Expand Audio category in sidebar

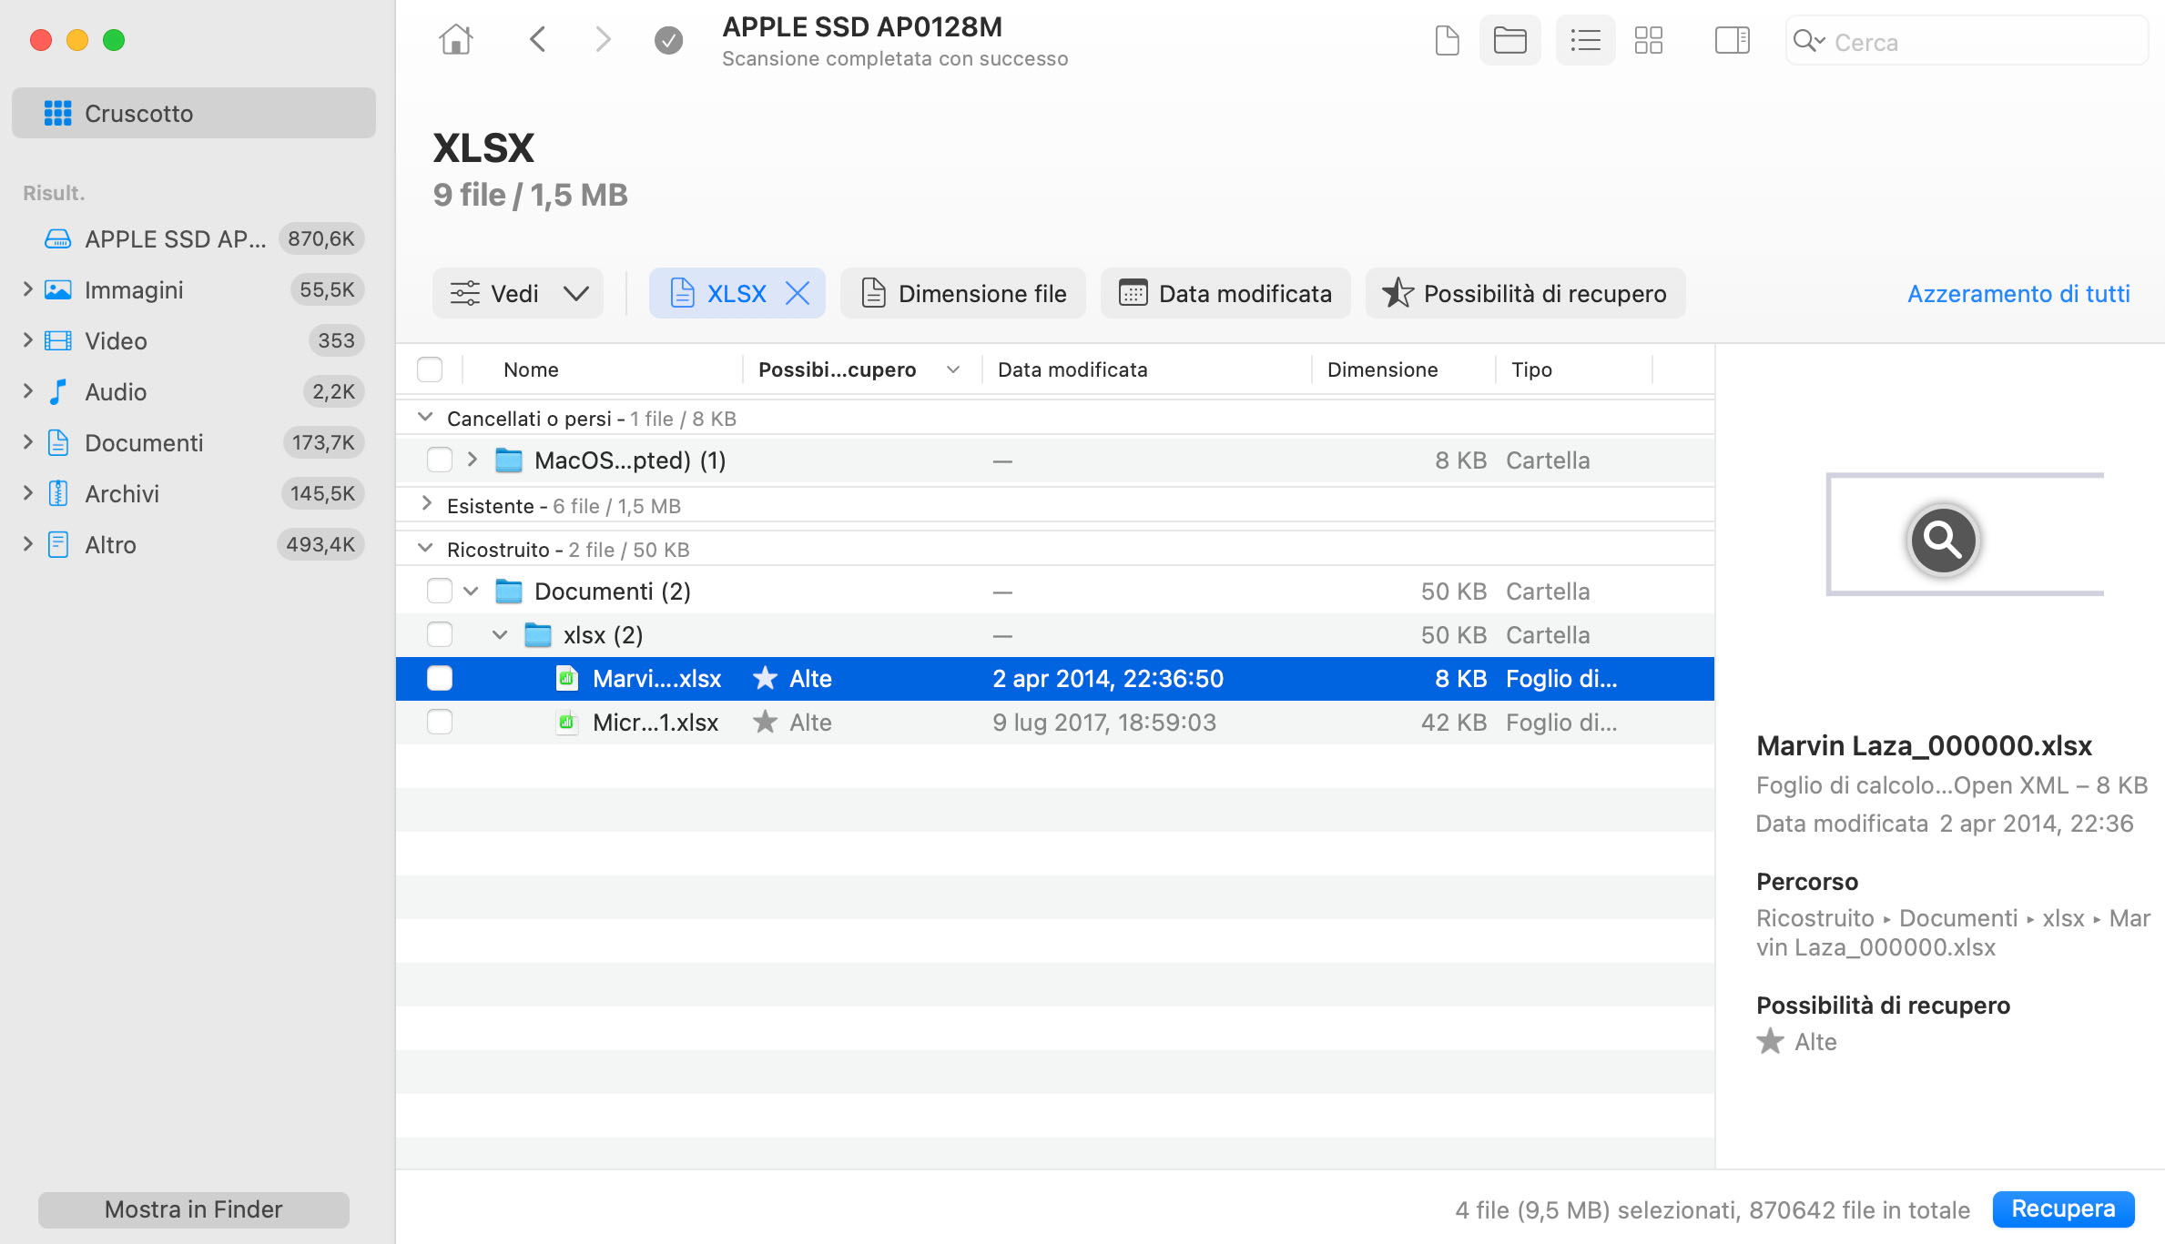tap(27, 391)
